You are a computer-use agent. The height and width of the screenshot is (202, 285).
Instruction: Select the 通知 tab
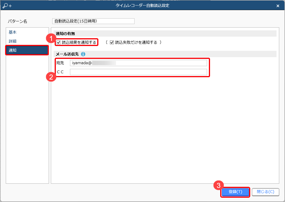tap(27, 50)
